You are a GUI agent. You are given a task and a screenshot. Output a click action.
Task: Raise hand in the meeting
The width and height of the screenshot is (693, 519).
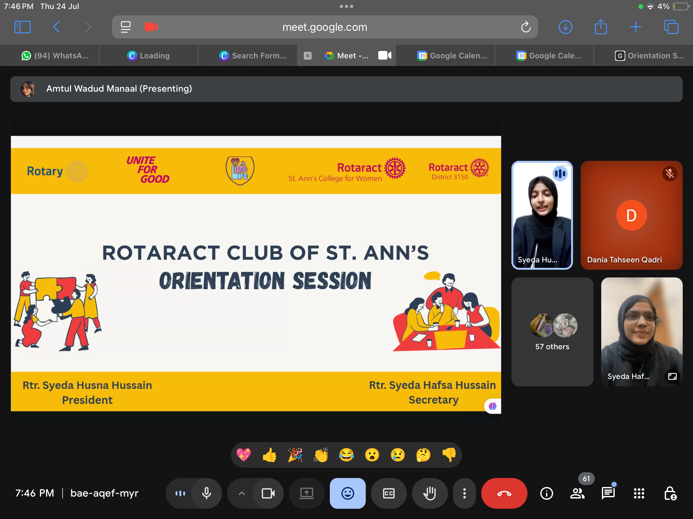tap(430, 493)
